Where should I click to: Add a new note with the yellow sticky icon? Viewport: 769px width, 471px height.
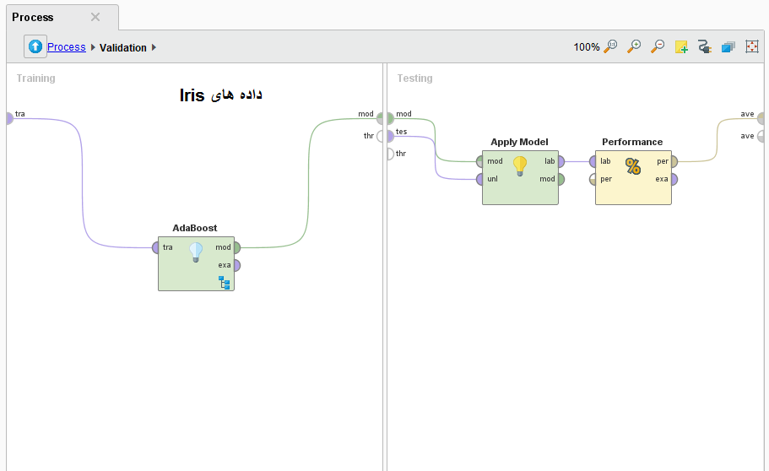[x=681, y=47]
